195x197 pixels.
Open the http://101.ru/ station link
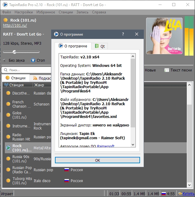pyautogui.click(x=15, y=25)
